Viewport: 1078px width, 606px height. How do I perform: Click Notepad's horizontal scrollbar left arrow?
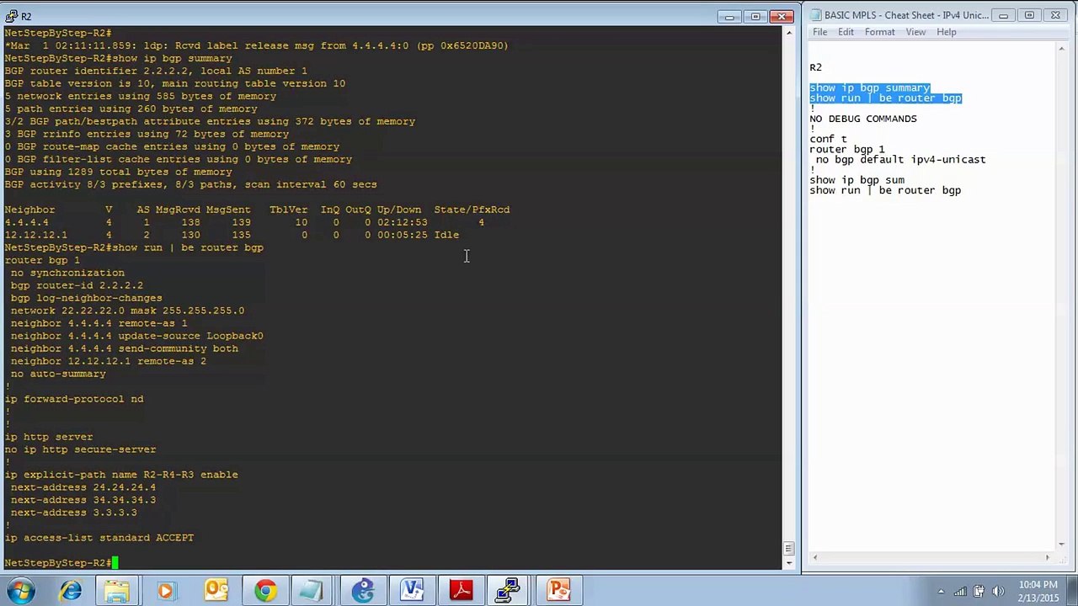[x=815, y=557]
